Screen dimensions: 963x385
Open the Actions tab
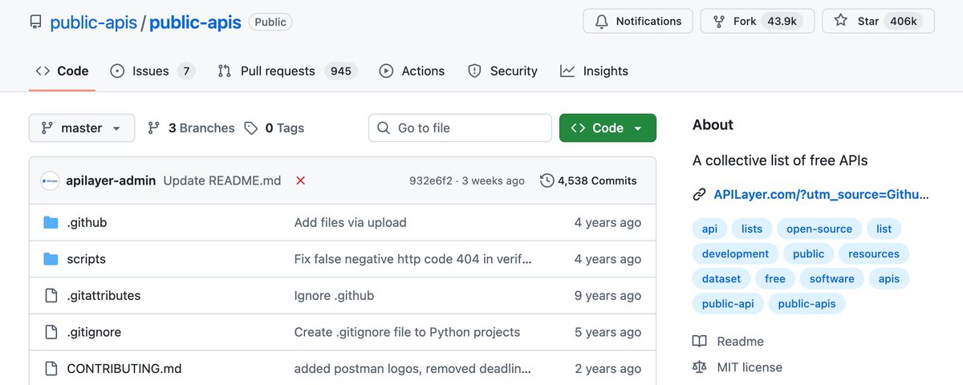(x=412, y=71)
